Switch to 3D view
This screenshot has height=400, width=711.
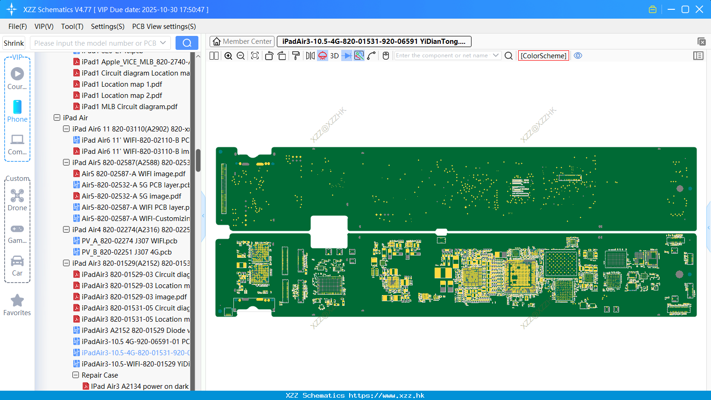point(334,55)
